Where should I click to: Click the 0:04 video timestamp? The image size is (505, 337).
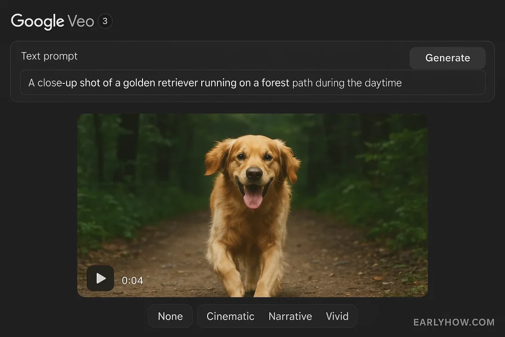click(x=132, y=281)
